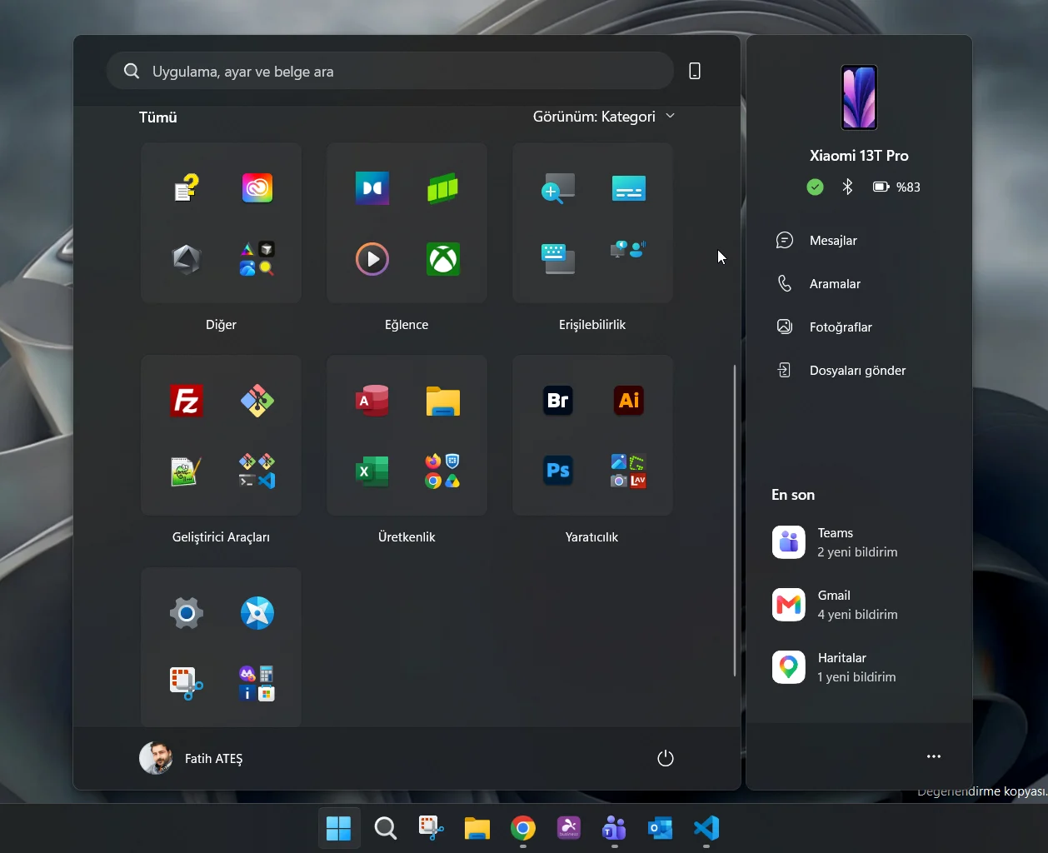Open the On-Screen Keyboard app
Screen dimensions: 1048x853
558,259
